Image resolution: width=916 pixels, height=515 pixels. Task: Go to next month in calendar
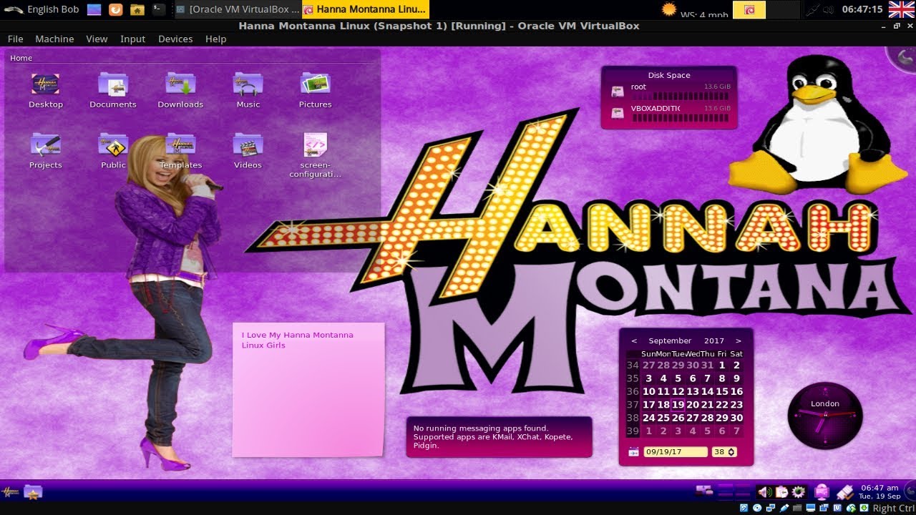click(739, 341)
